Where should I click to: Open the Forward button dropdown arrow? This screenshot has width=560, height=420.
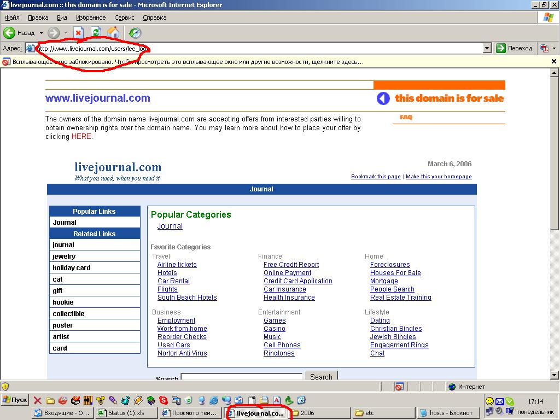pos(66,33)
